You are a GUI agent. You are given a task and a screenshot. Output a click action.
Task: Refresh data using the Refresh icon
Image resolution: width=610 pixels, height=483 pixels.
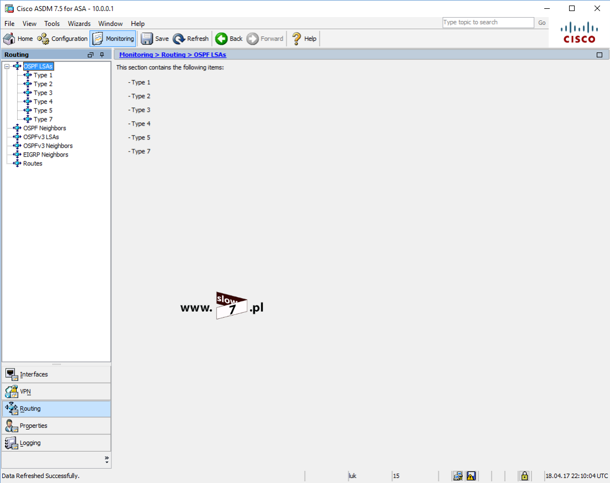click(x=190, y=39)
